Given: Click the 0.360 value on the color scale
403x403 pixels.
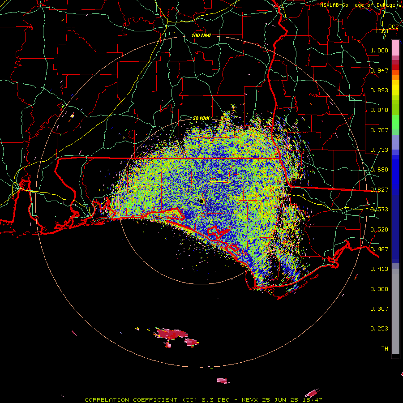Looking at the screenshot, I should (379, 289).
